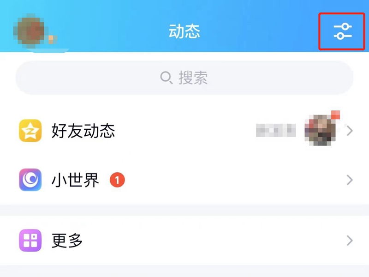
Task: Open the 小世界 menu entry
Action: pos(184,180)
